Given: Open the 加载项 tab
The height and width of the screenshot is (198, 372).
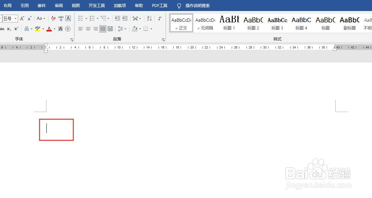Looking at the screenshot, I should pos(120,5).
